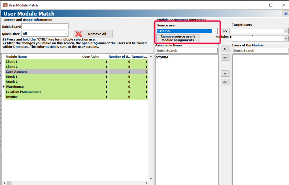
Task: Focus the Assignable Users Quick Search box
Action: [x=186, y=51]
